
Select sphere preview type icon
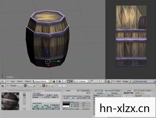click(x=24, y=95)
